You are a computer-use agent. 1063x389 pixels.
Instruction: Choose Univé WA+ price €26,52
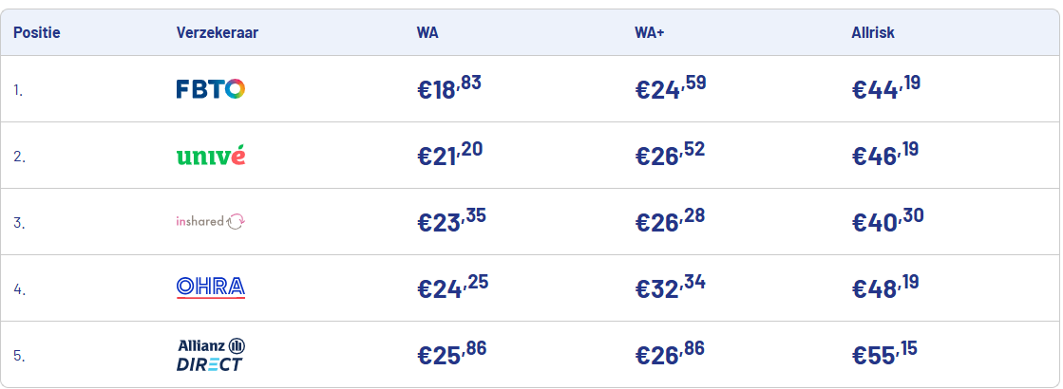(671, 155)
